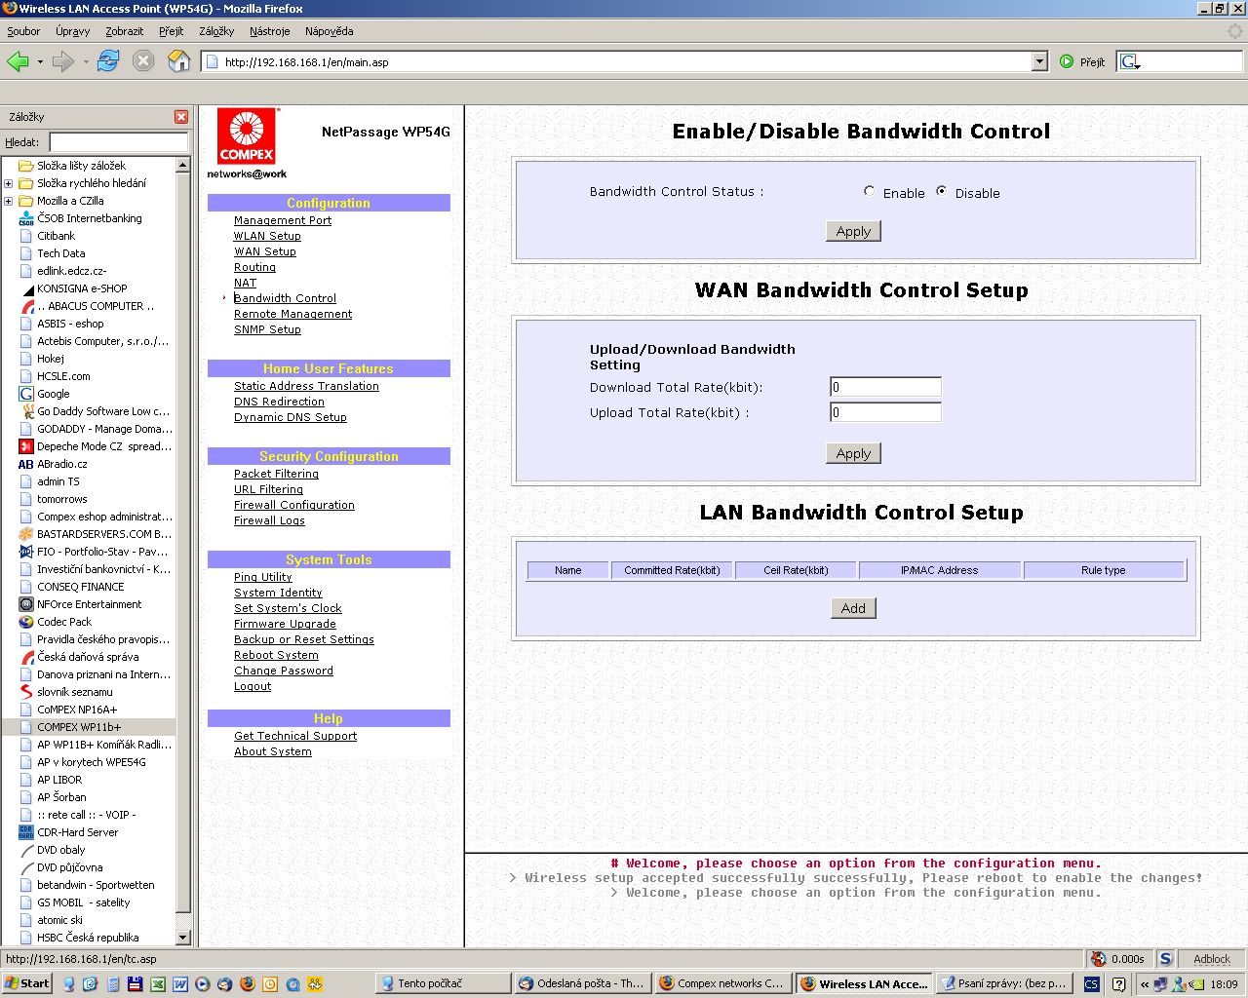
Task: Click the Download Total Rate input field
Action: [885, 387]
